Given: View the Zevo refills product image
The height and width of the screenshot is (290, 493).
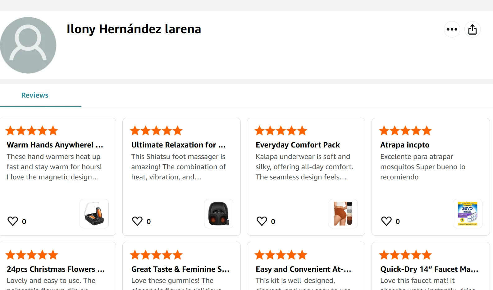Looking at the screenshot, I should (x=468, y=214).
